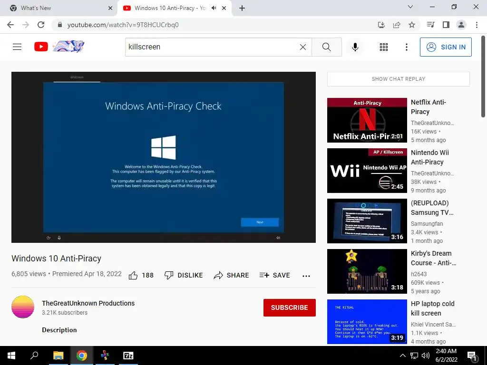Image resolution: width=487 pixels, height=365 pixels.
Task: Open TheGreatUnknown Productions channel avatar
Action: (x=23, y=307)
